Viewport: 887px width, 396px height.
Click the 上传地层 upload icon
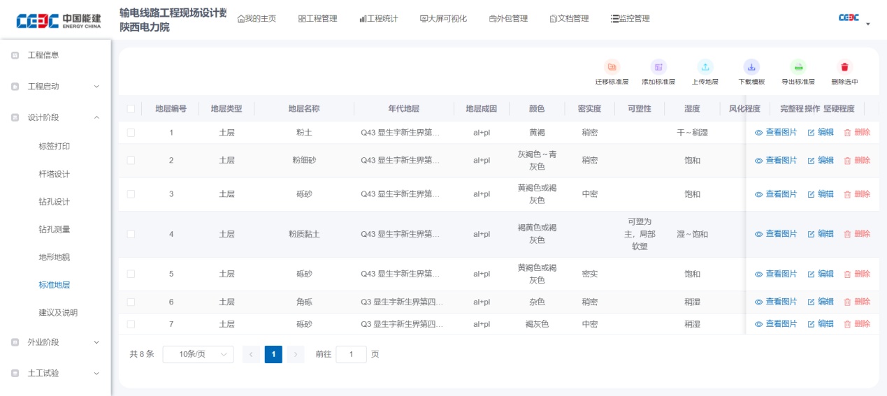[x=705, y=67]
